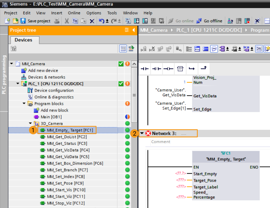The image size is (270, 208).
Task: Toggle the project tree details view icon
Action: tap(123, 49)
